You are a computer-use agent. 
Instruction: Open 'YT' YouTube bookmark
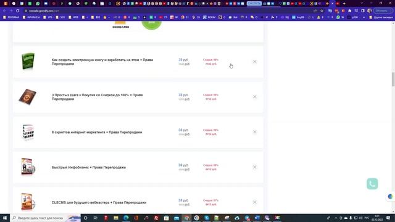(x=163, y=17)
